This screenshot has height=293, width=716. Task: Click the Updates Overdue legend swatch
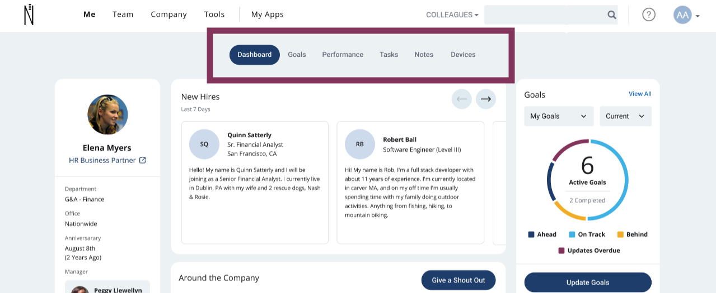(561, 251)
